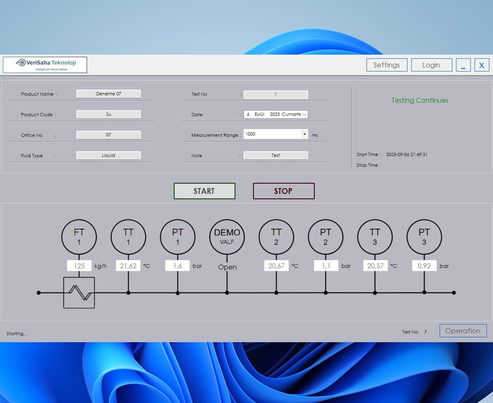Click the FT 1 kg/h value box
Screen dimensions: 493x403
pos(79,266)
